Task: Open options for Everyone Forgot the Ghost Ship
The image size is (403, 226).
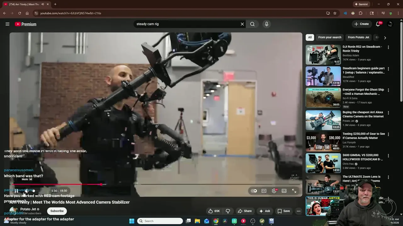Action: [388, 90]
